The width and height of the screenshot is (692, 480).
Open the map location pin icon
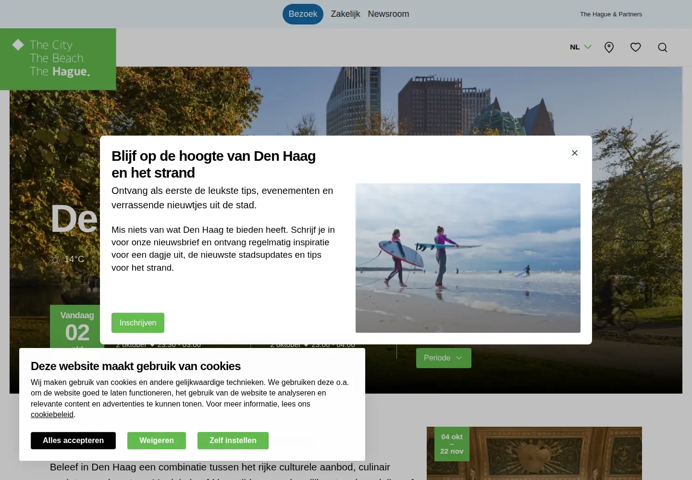(609, 47)
